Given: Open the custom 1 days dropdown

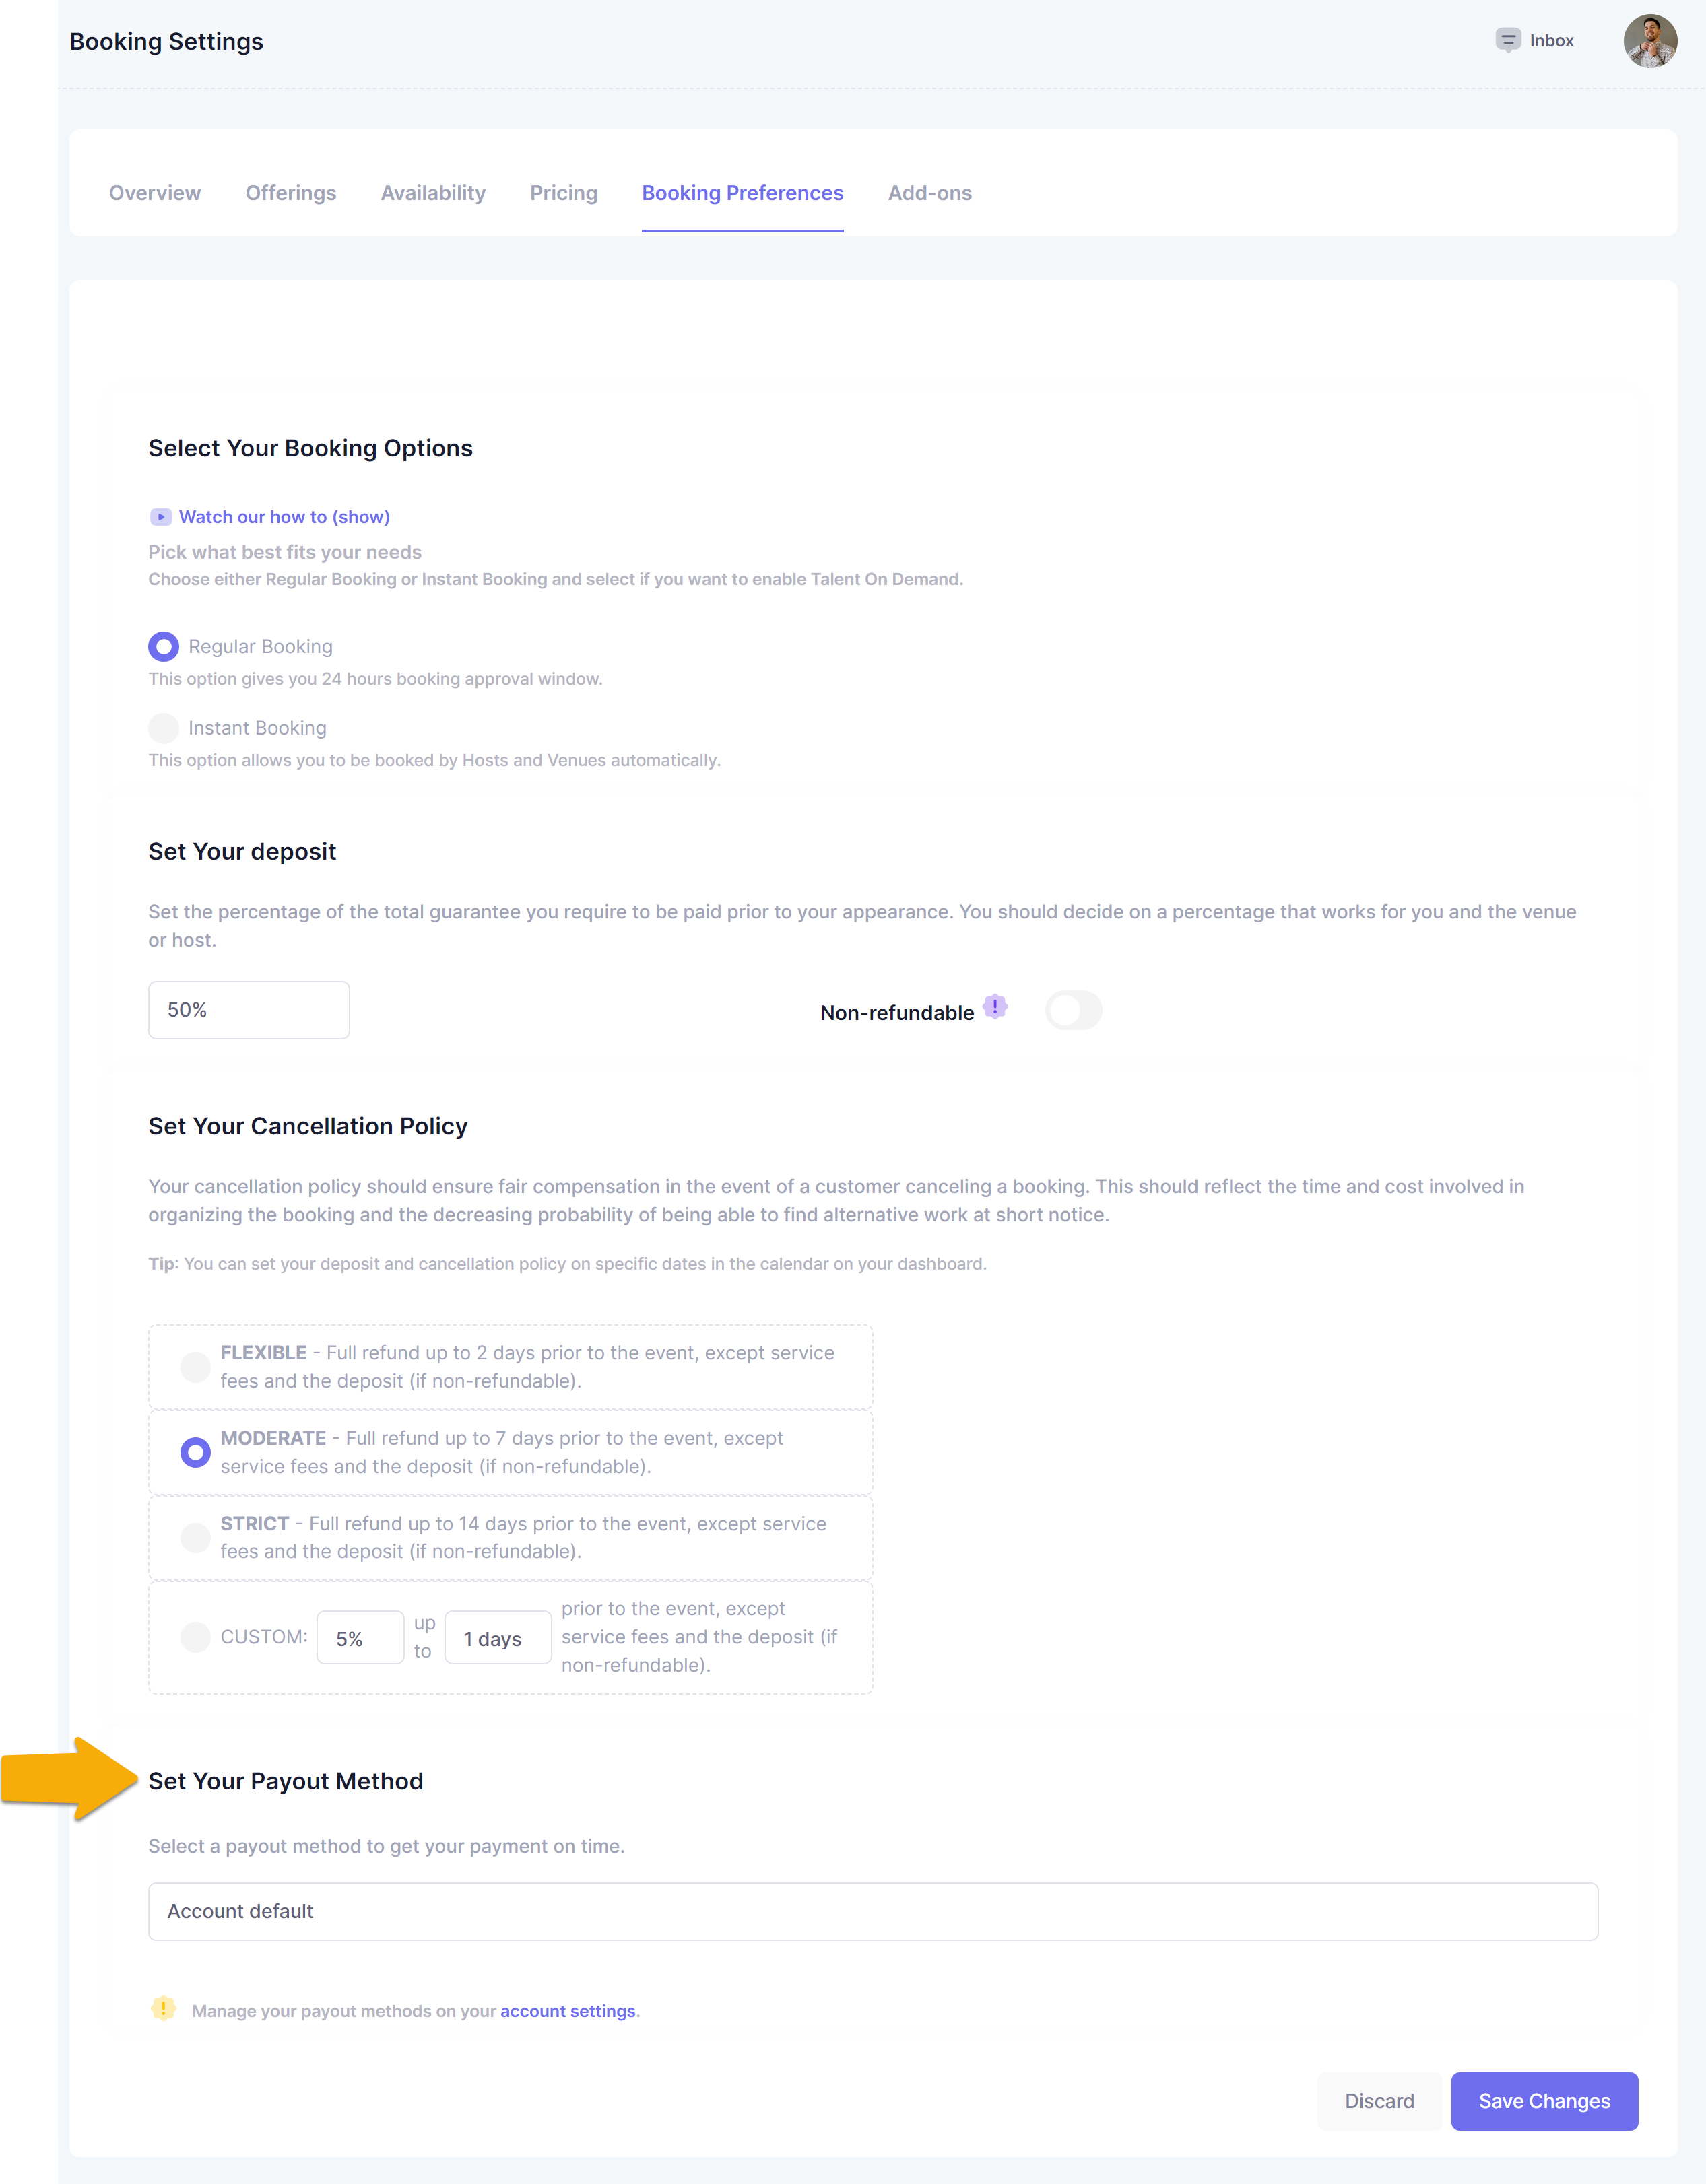Looking at the screenshot, I should (x=497, y=1638).
